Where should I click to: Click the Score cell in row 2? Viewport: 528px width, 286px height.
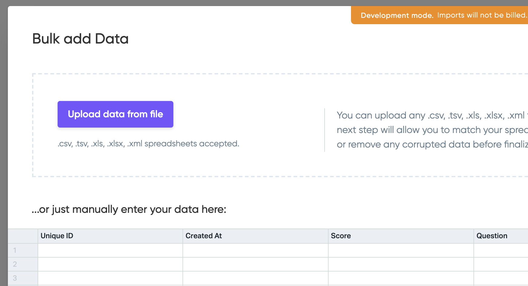[x=401, y=264]
